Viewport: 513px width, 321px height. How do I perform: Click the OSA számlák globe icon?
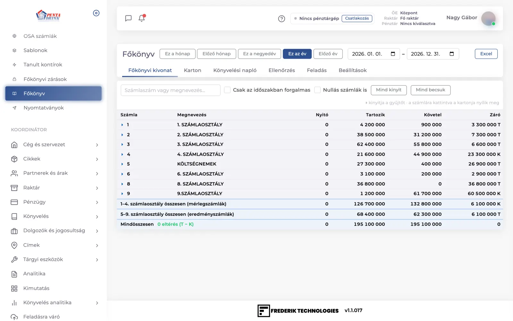pos(14,36)
